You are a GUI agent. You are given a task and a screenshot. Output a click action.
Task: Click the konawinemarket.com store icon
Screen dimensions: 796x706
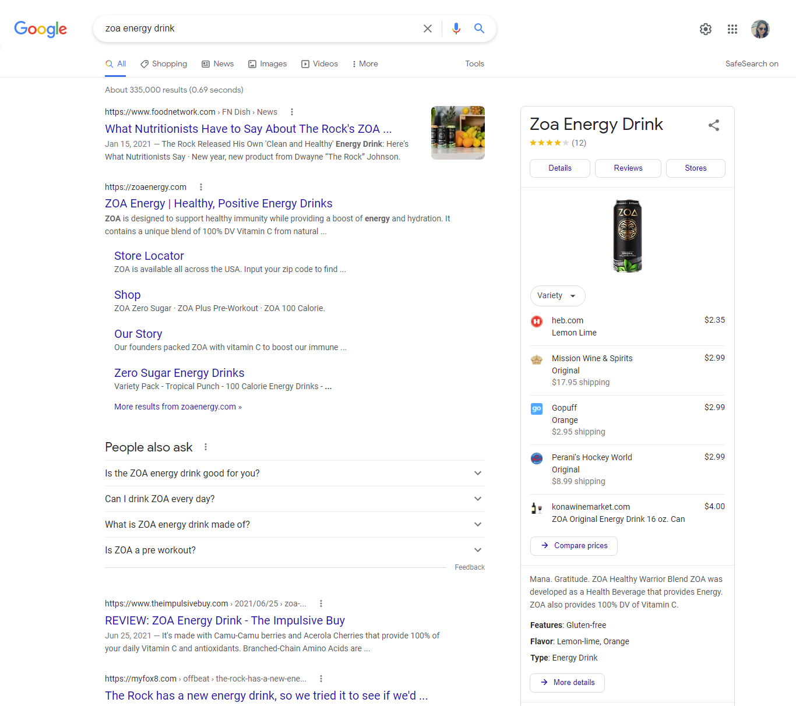coord(537,508)
